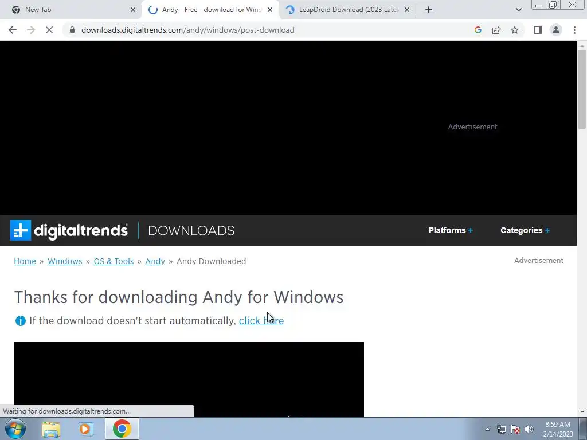
Task: Click the Show Desktop button
Action: click(583, 429)
